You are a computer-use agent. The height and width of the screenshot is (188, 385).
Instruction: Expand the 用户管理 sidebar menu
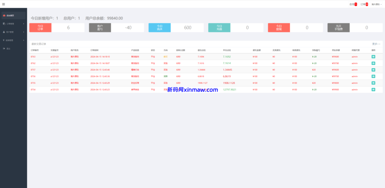point(13,32)
